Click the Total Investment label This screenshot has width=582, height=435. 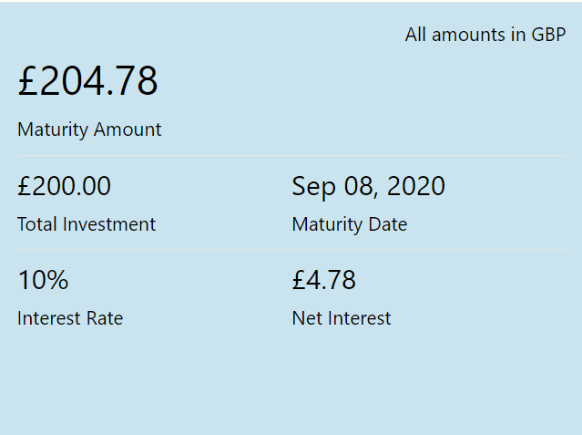[x=87, y=224]
